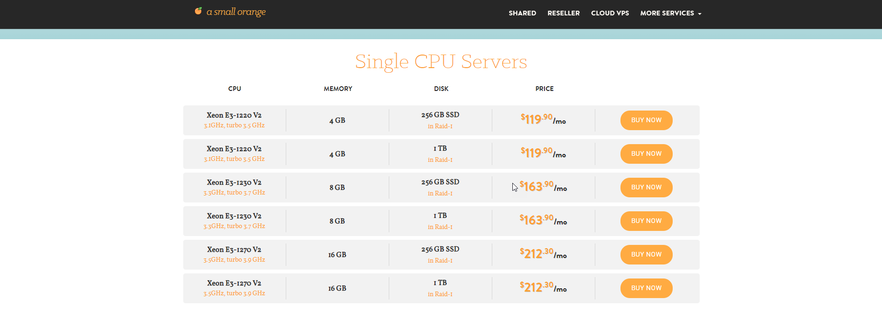Click the MEMORY column header
The image size is (882, 320).
pos(338,89)
